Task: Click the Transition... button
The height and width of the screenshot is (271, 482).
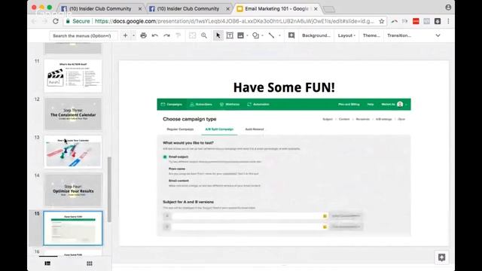Action: point(399,35)
